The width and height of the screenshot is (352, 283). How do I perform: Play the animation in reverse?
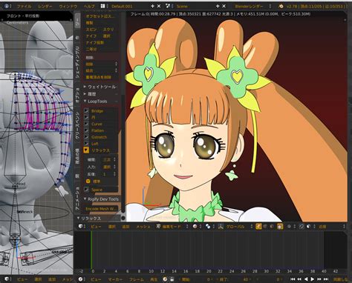tap(306, 279)
